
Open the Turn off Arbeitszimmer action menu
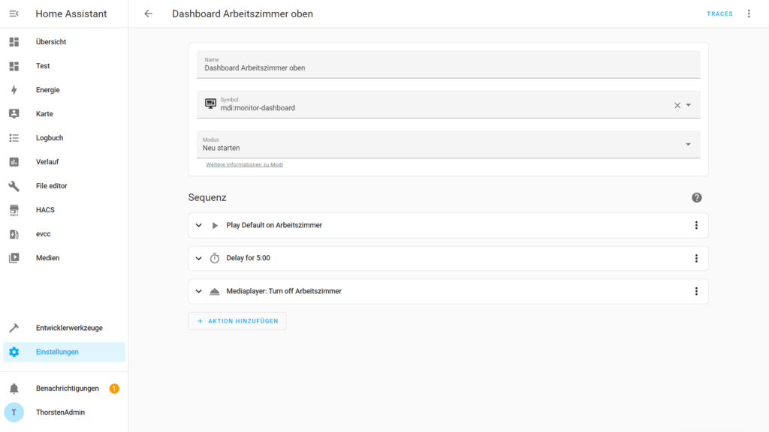coord(695,291)
